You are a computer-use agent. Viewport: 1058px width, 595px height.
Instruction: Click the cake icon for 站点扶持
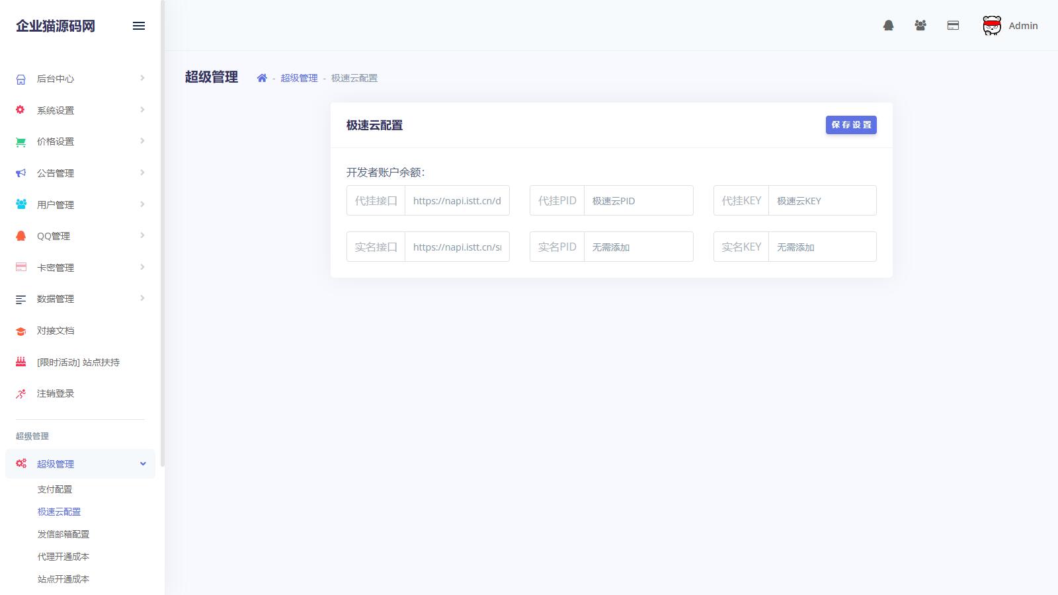point(21,362)
